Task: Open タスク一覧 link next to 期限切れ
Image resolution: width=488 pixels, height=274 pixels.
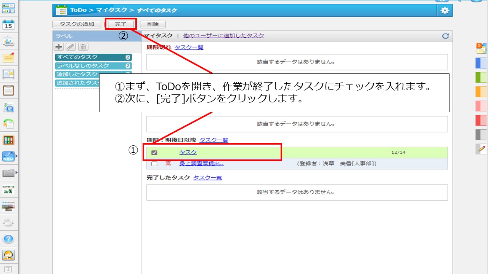Action: (189, 48)
